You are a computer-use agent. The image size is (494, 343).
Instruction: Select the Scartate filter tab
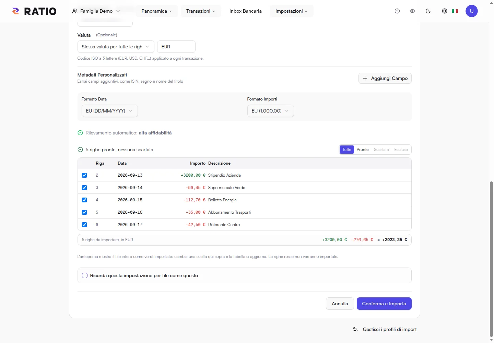381,150
